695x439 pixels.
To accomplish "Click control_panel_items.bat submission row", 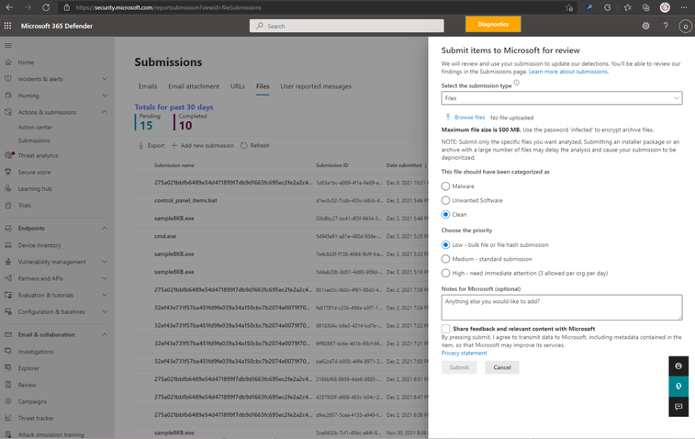I will [x=281, y=200].
